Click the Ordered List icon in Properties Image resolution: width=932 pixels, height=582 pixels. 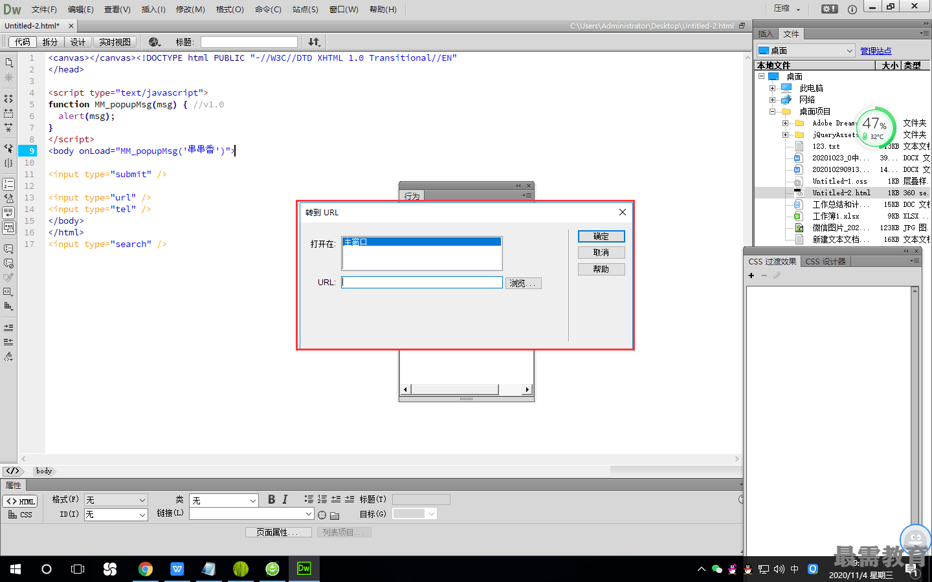[x=322, y=499]
